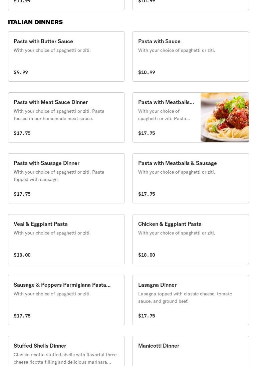The image size is (257, 366).
Task: Click the homemade meat sauce description
Action: coord(59,115)
